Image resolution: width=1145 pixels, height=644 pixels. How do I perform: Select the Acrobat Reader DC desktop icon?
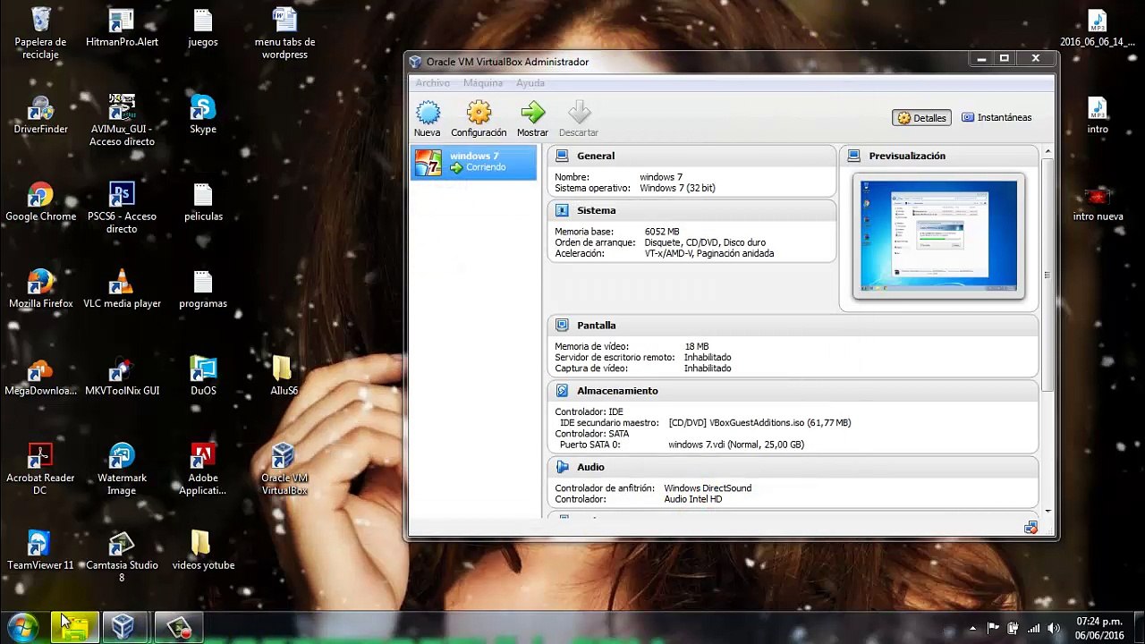tap(40, 455)
